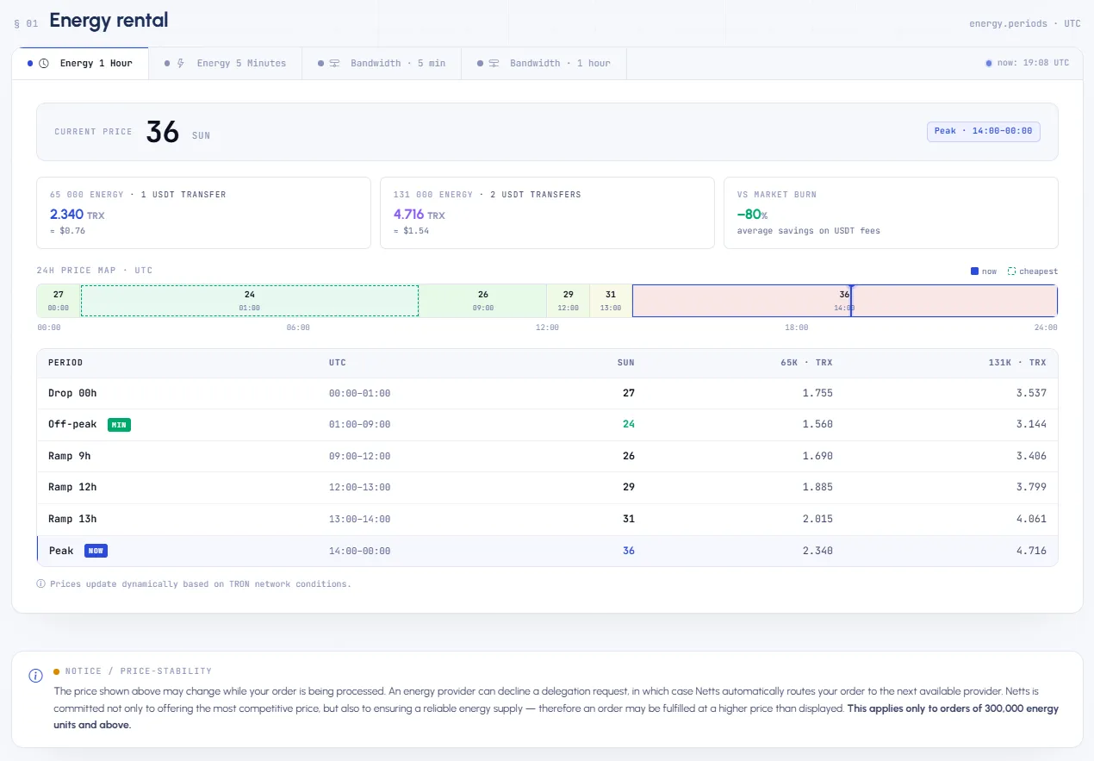1094x761 pixels.
Task: Click the 'Drop 00h' period row label
Action: coord(72,393)
